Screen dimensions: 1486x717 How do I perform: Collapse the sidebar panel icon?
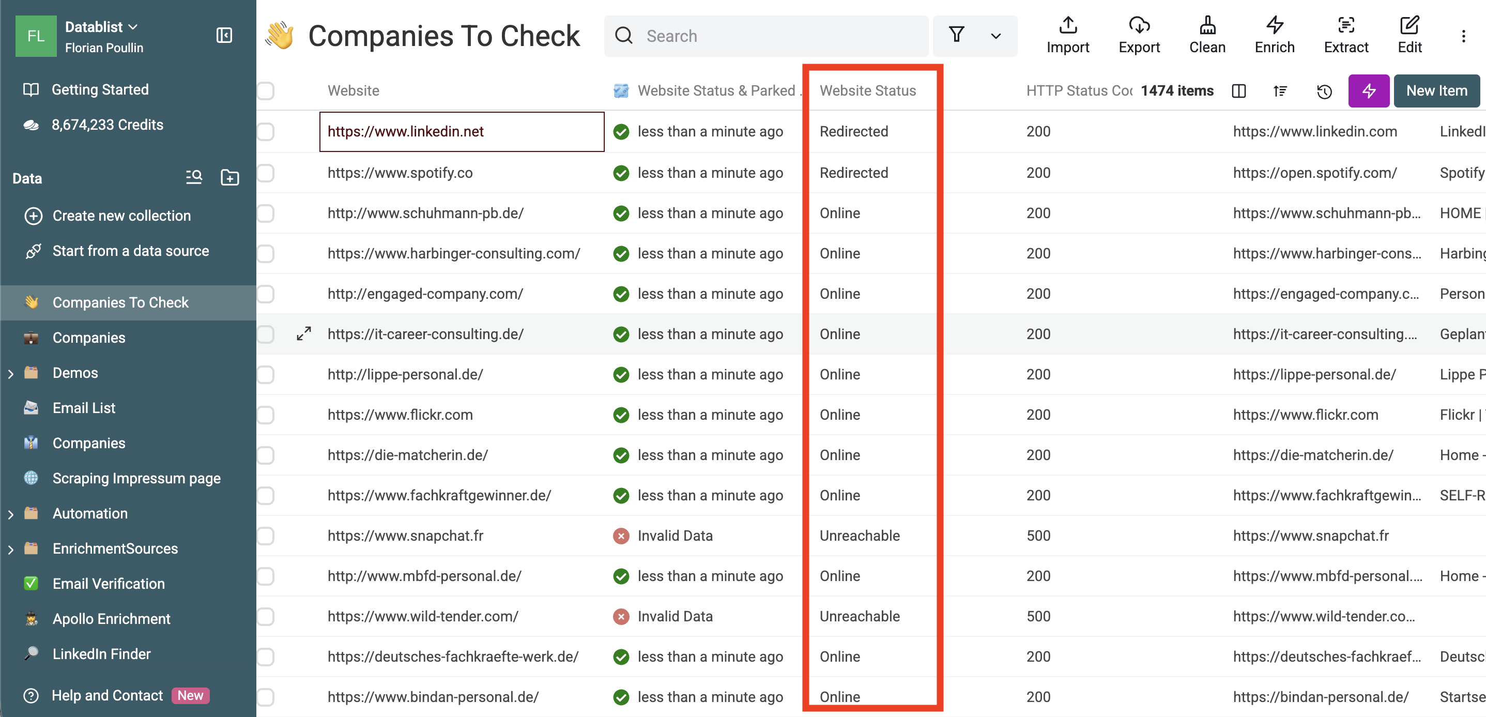(x=224, y=36)
